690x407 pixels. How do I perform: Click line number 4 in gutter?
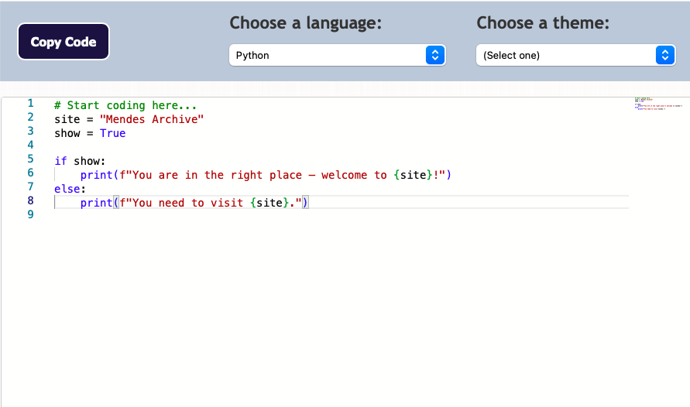point(30,145)
